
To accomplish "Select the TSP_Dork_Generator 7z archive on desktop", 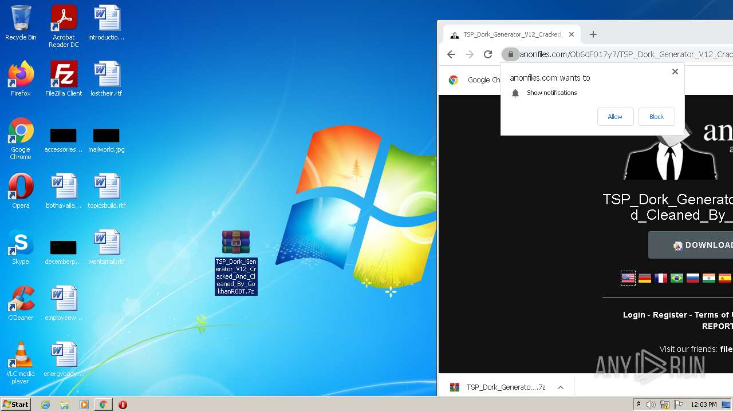I will [236, 263].
